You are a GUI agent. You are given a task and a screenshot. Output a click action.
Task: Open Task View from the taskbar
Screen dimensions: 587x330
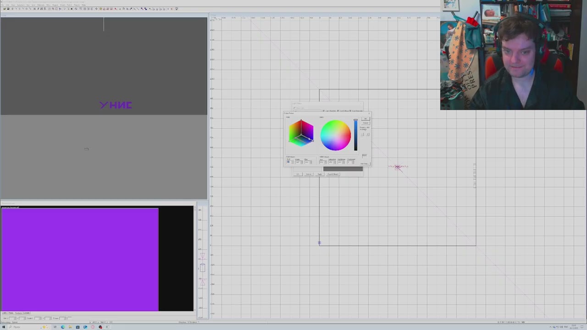55,327
